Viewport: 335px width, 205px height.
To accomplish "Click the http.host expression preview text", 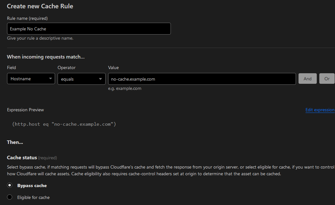I will (64, 124).
